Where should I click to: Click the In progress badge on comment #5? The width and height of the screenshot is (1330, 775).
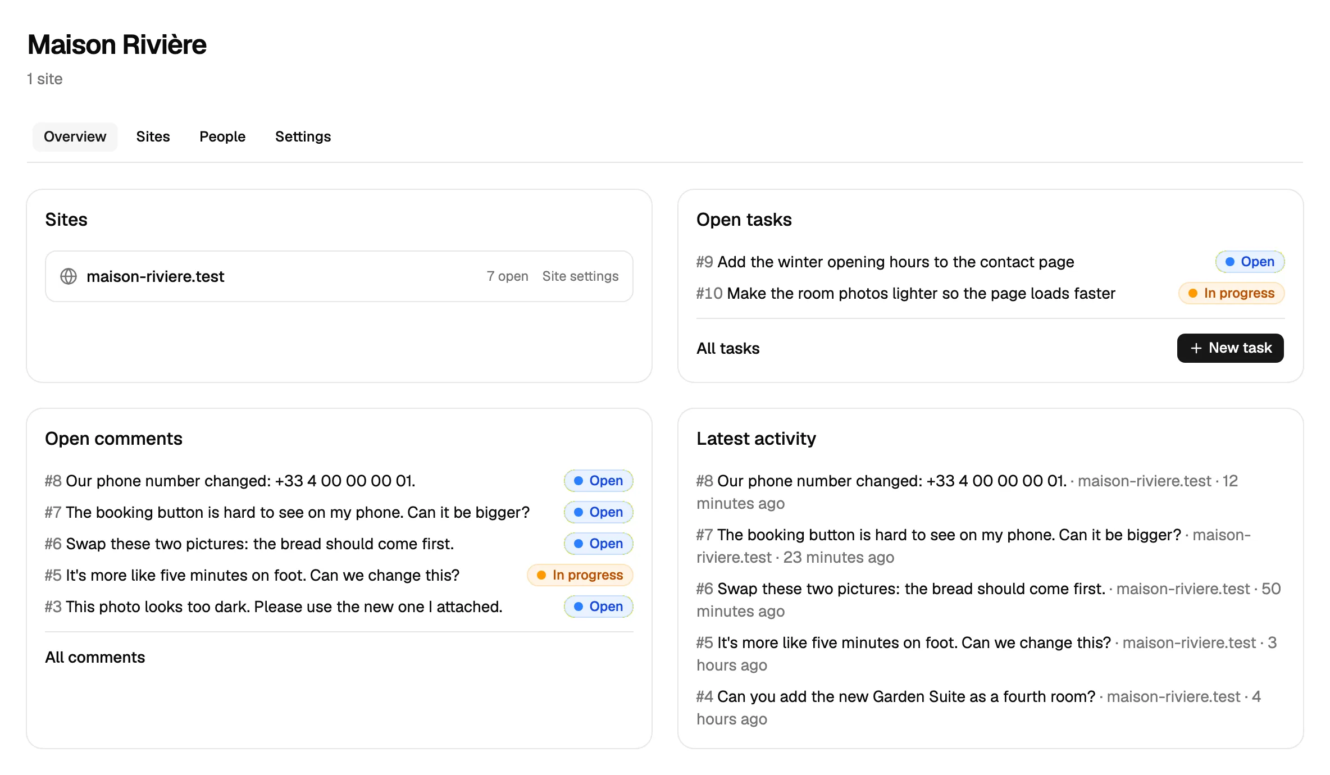click(580, 575)
